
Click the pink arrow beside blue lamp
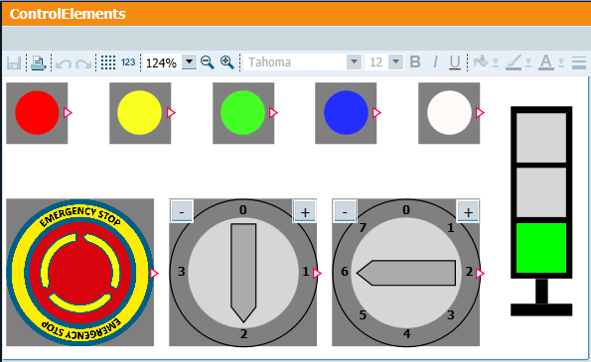pos(376,112)
